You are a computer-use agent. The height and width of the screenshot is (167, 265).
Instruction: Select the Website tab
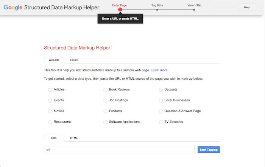click(x=54, y=60)
